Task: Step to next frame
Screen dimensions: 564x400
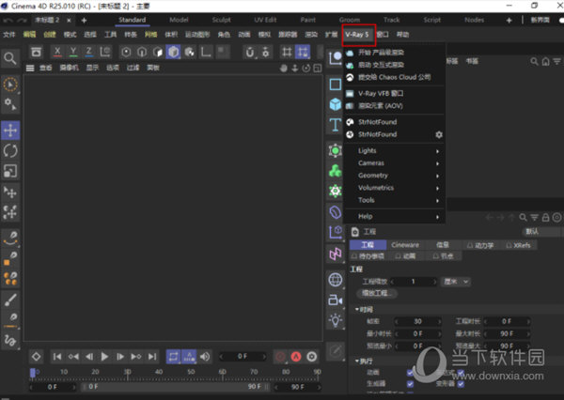Action: point(120,357)
